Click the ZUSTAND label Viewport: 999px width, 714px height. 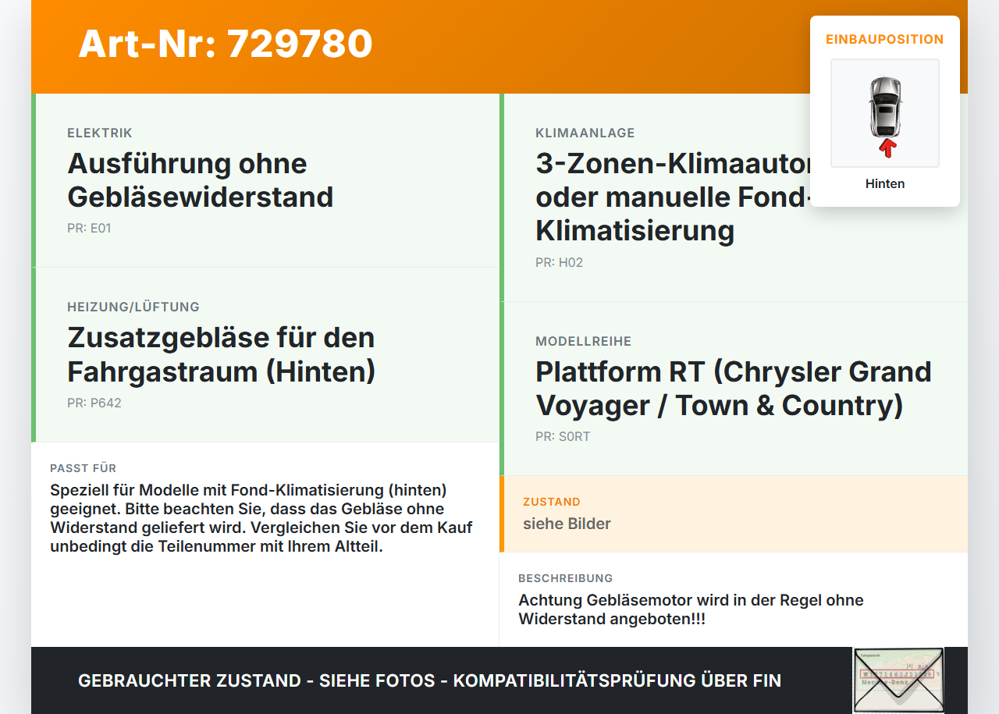pos(552,502)
